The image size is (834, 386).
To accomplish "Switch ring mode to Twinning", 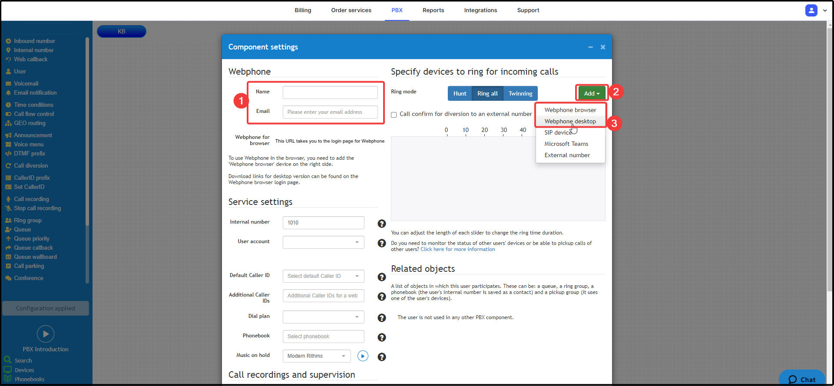I will click(x=520, y=93).
